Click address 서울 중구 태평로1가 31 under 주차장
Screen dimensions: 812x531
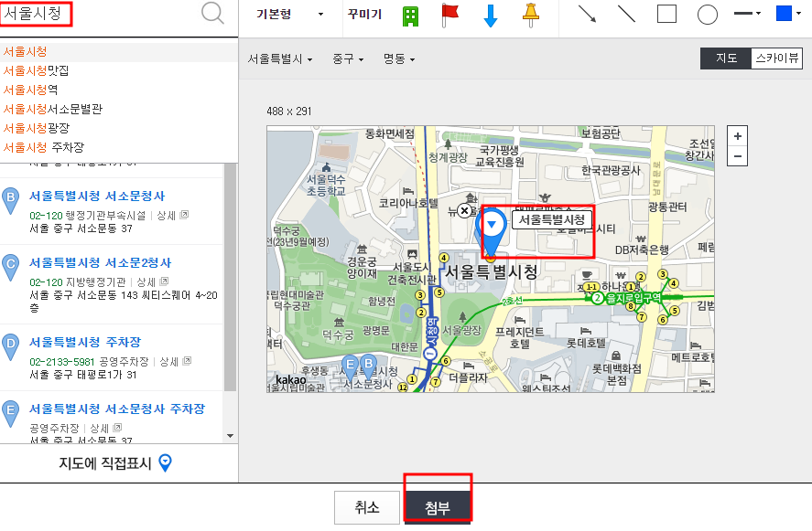(83, 375)
